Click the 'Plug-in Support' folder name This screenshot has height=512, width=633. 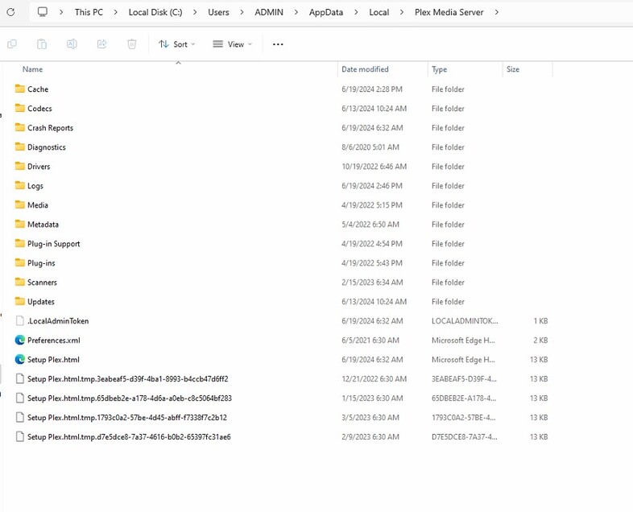click(54, 244)
